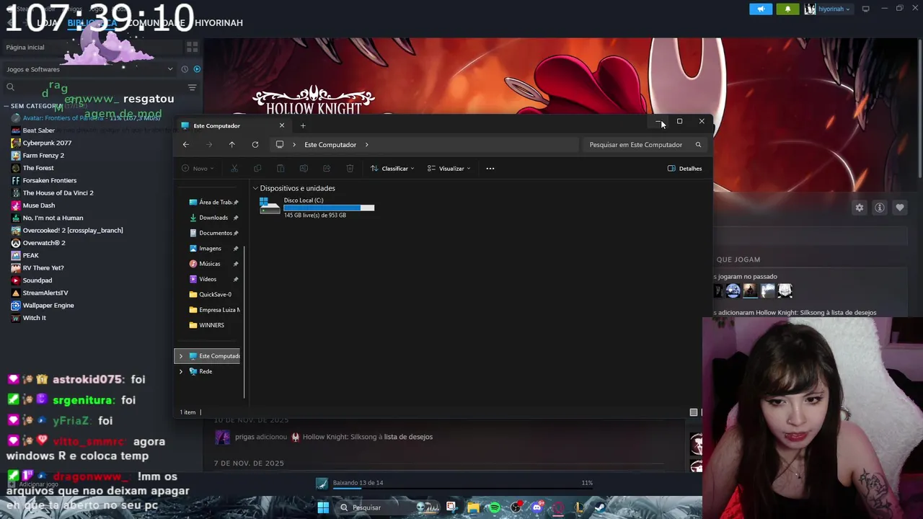Screen dimensions: 923x519
Task: Click the Disco Local (C:) usage bar
Action: [x=329, y=208]
